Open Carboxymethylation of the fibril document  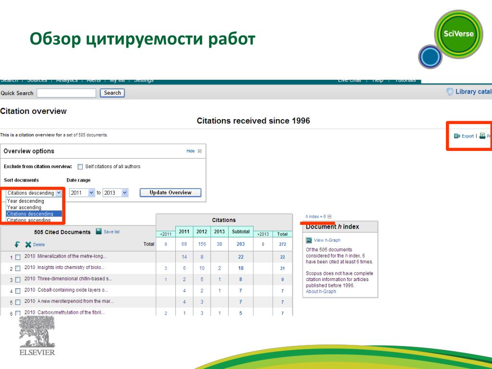[x=71, y=312]
